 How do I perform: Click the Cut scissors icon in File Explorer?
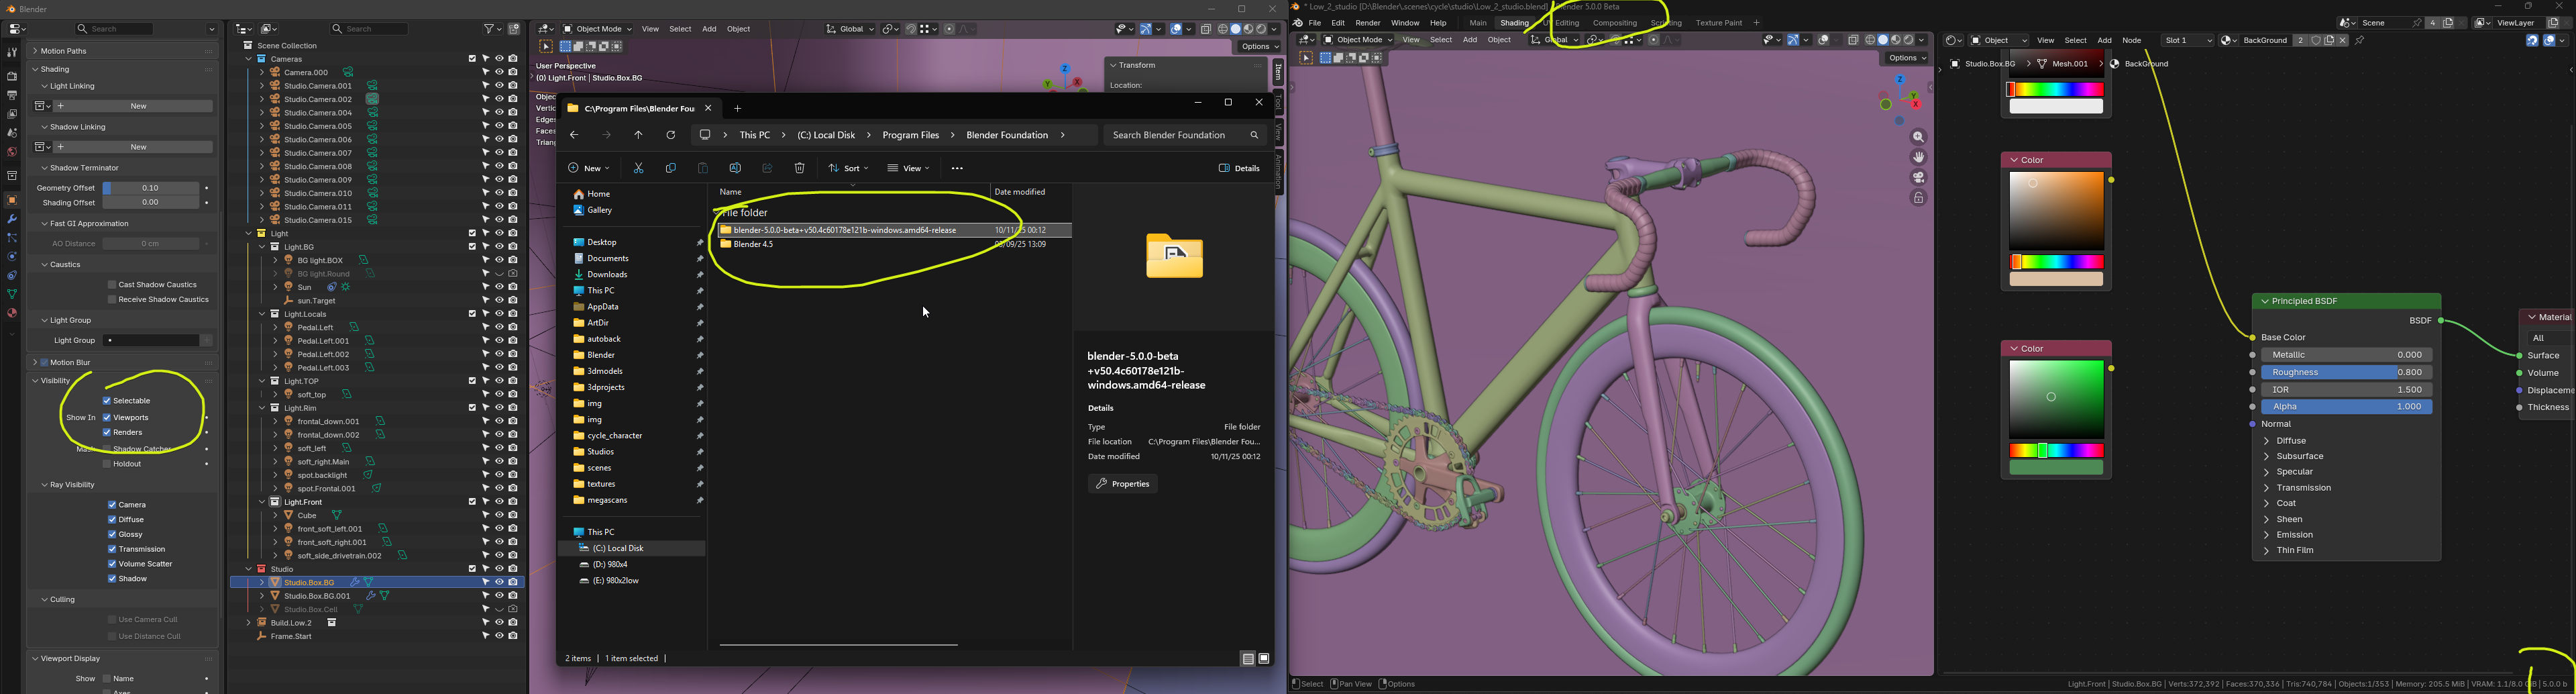tap(638, 168)
